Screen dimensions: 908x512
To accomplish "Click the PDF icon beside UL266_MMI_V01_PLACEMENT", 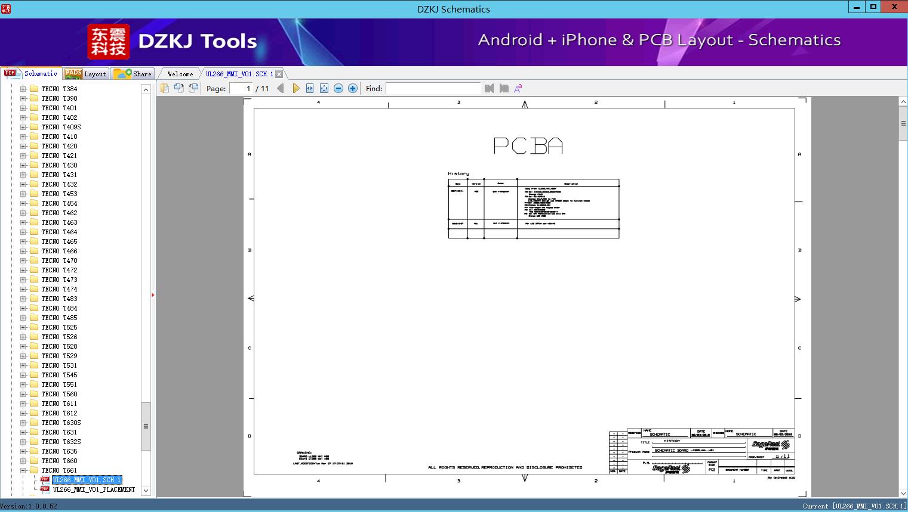I will pos(45,489).
